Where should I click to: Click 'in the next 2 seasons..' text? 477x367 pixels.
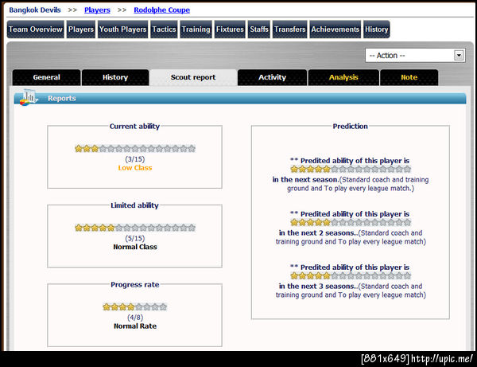coord(318,233)
